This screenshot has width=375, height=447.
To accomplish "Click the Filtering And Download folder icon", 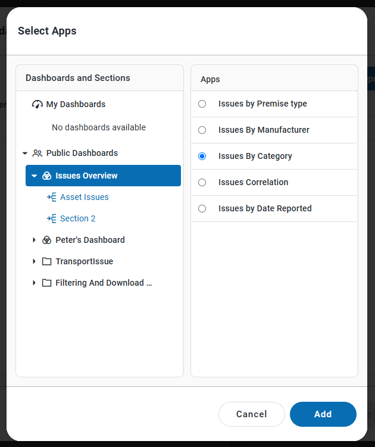I will click(x=47, y=283).
